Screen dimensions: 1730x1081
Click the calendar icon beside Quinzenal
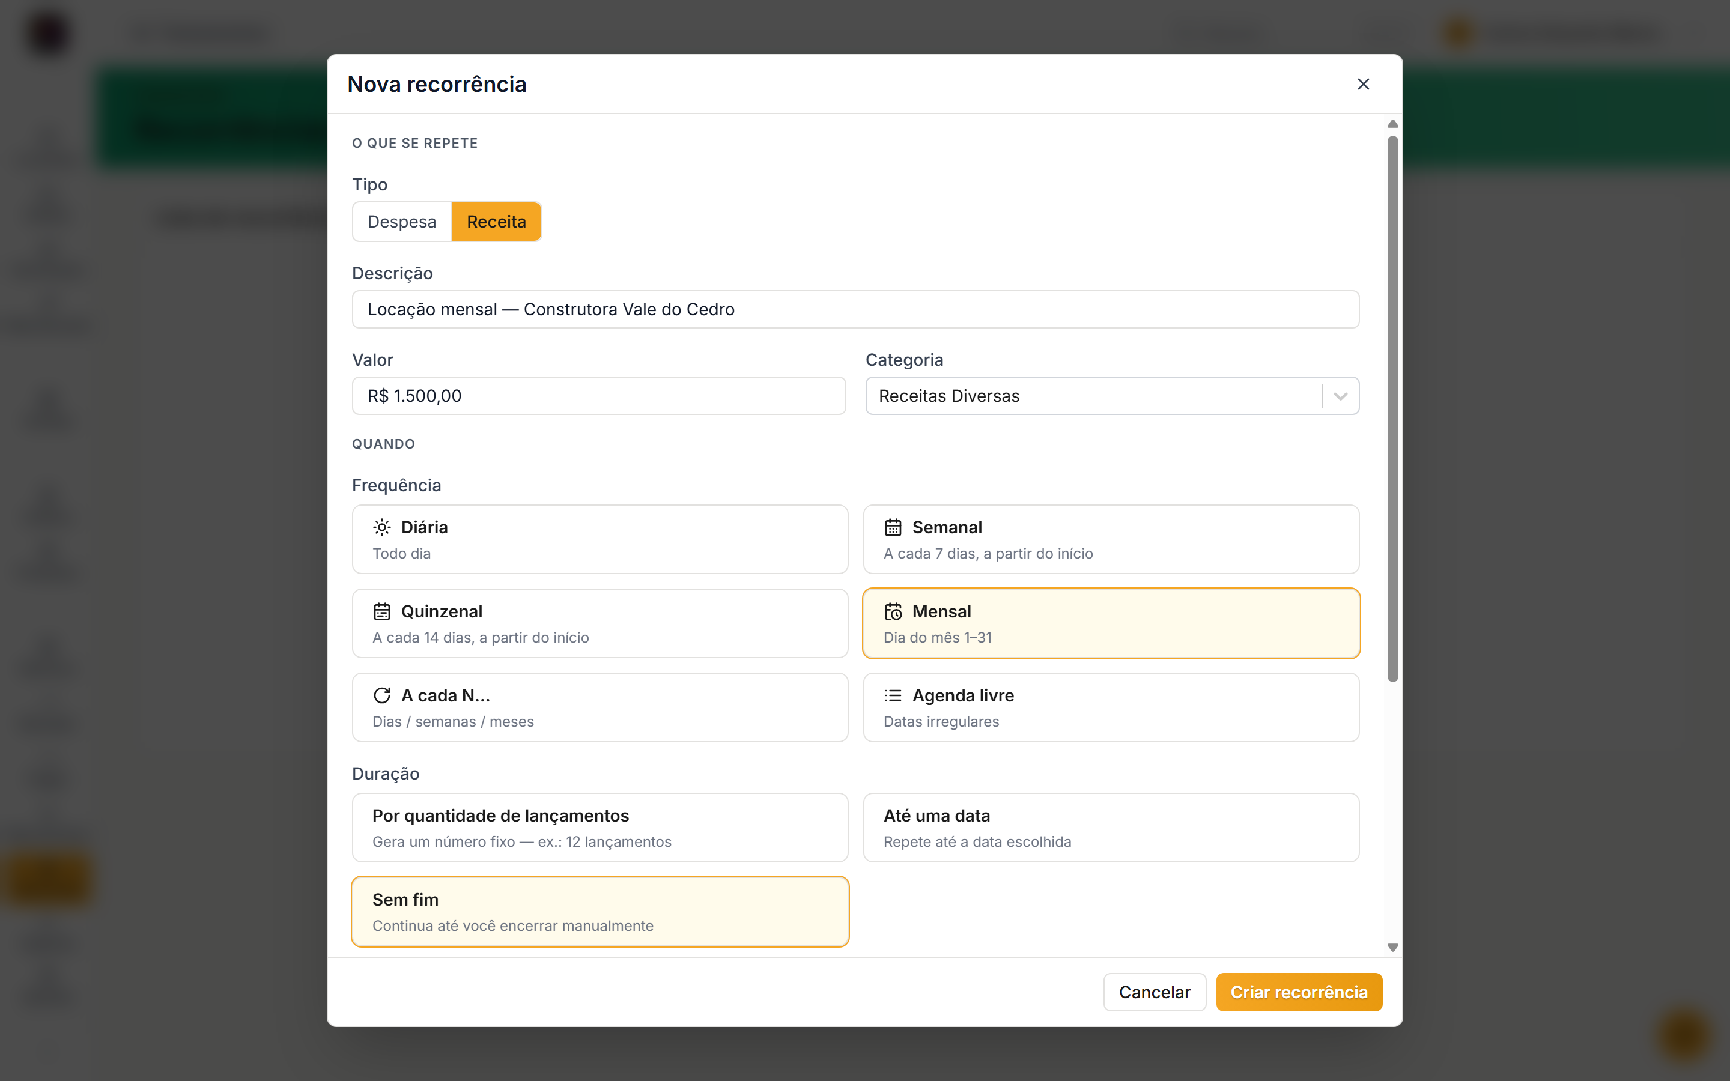(x=382, y=612)
